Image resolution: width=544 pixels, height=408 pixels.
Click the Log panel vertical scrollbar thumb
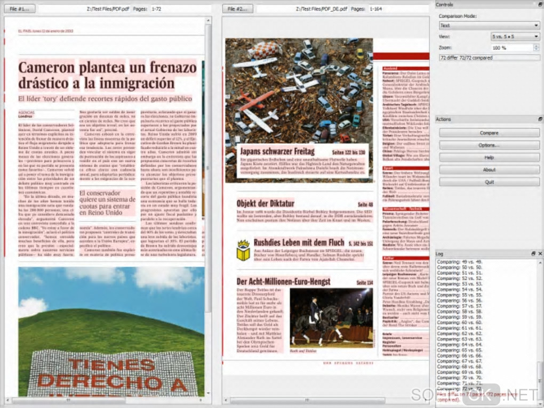pyautogui.click(x=540, y=380)
